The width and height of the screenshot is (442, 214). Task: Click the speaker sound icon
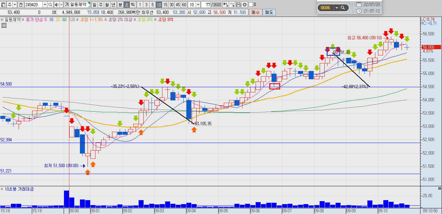pos(57,5)
